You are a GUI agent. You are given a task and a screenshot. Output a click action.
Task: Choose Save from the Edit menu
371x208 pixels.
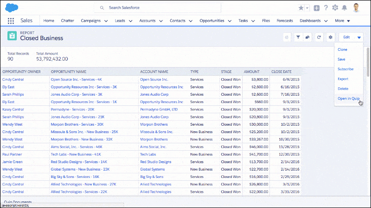(341, 59)
